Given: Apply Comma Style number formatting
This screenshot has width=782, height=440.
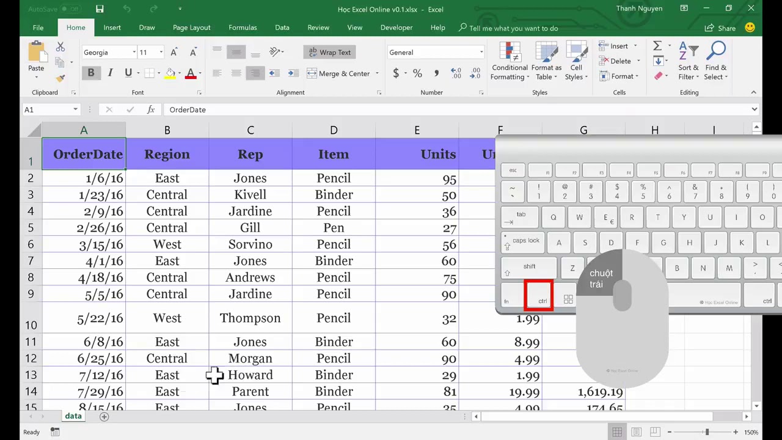Looking at the screenshot, I should click(x=436, y=73).
